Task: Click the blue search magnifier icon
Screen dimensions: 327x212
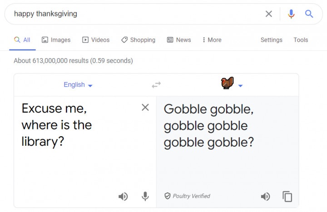Action: (x=309, y=14)
